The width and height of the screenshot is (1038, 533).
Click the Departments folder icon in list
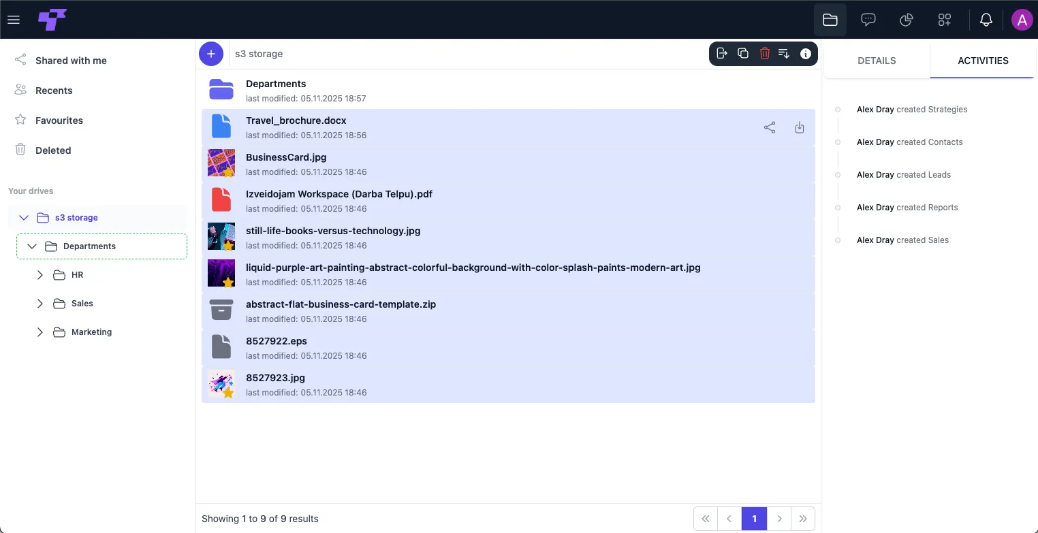[221, 91]
